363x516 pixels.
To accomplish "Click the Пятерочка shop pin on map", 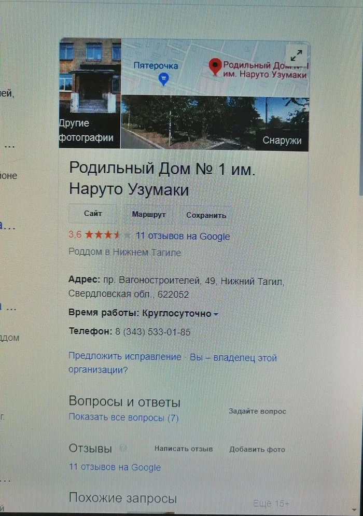I will (x=163, y=79).
